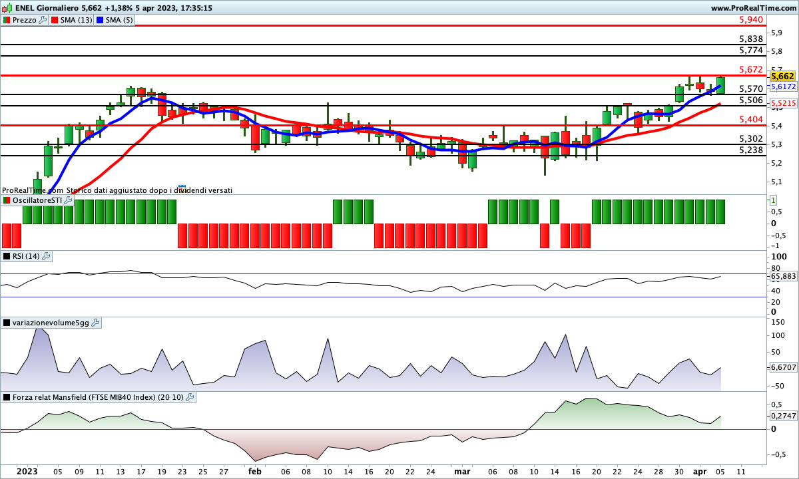
Task: Click the level label 5,838
Action: 751,39
